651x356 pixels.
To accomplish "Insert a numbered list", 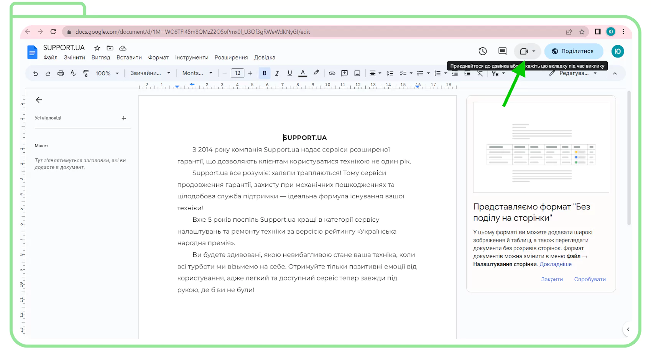I will click(x=437, y=73).
